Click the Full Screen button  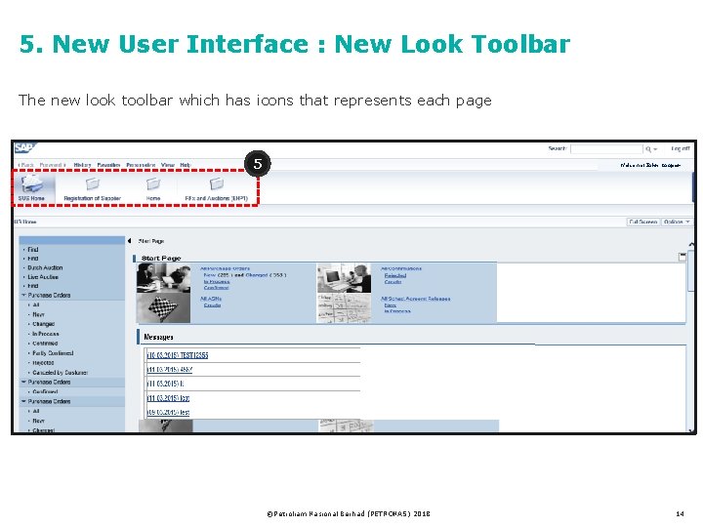point(642,222)
